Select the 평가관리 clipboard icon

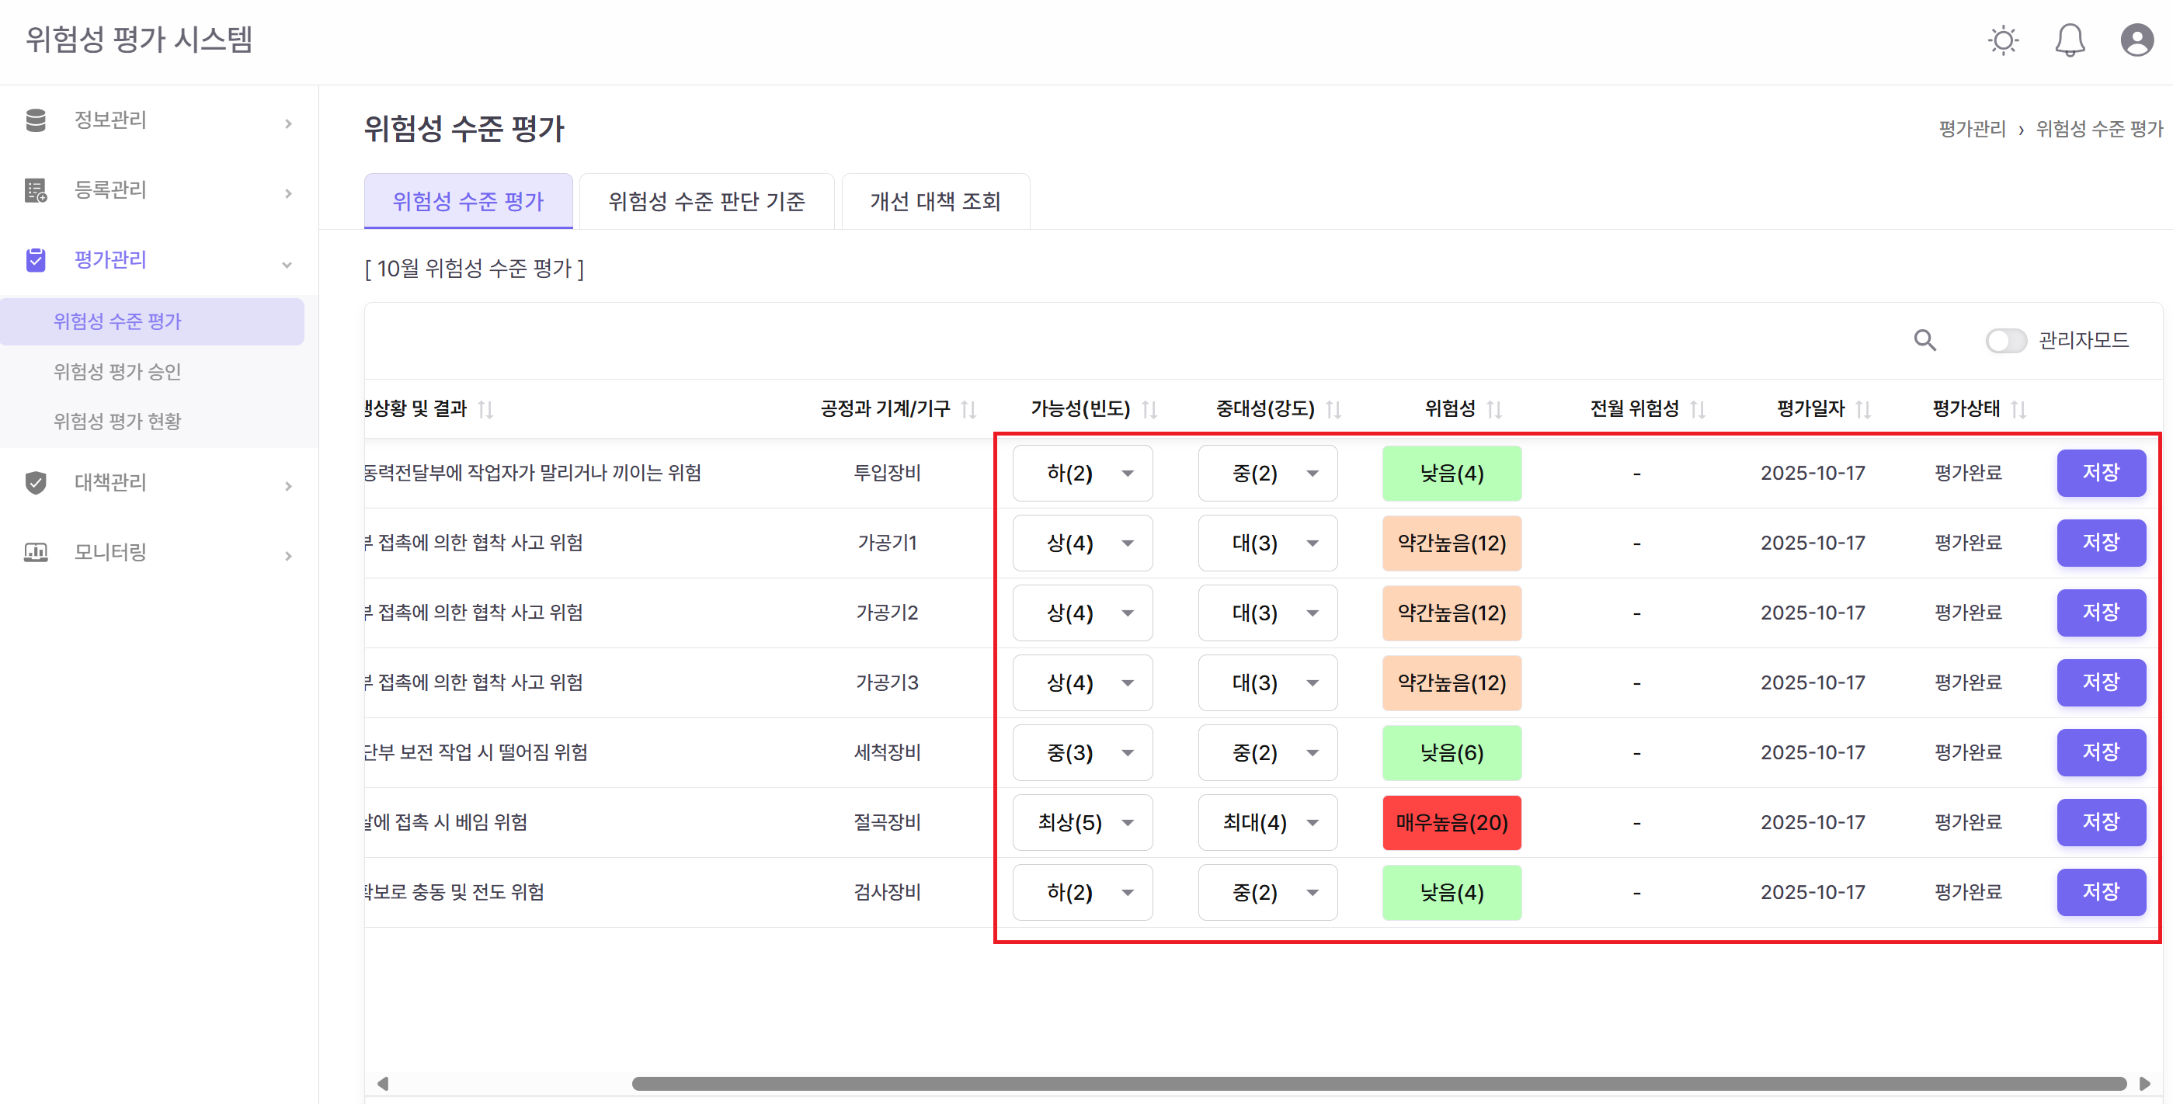coord(36,260)
